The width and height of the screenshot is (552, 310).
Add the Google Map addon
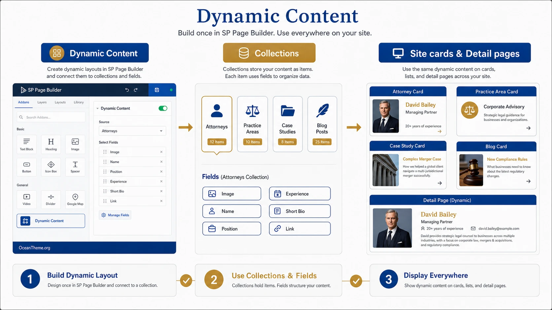click(75, 199)
